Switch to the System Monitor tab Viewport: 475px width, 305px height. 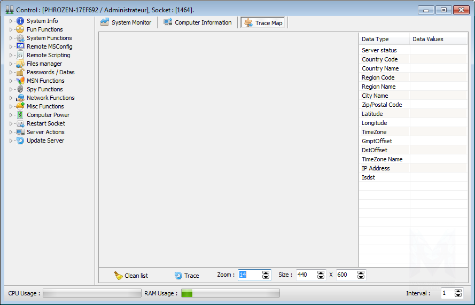coord(126,22)
